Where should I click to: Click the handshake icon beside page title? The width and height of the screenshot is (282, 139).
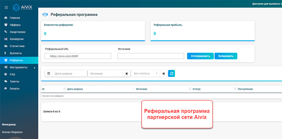[45, 15]
